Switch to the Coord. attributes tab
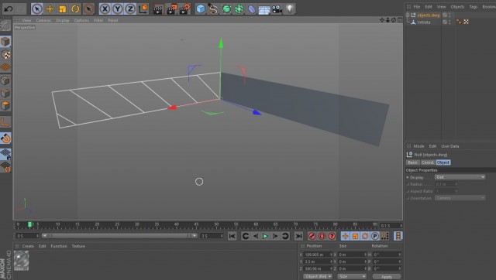This screenshot has width=496, height=280. click(x=428, y=162)
